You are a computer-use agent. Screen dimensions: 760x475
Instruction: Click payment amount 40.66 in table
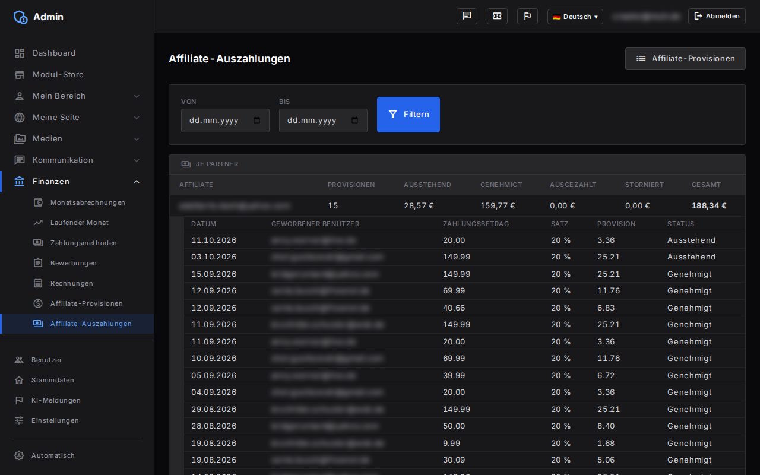pyautogui.click(x=454, y=308)
